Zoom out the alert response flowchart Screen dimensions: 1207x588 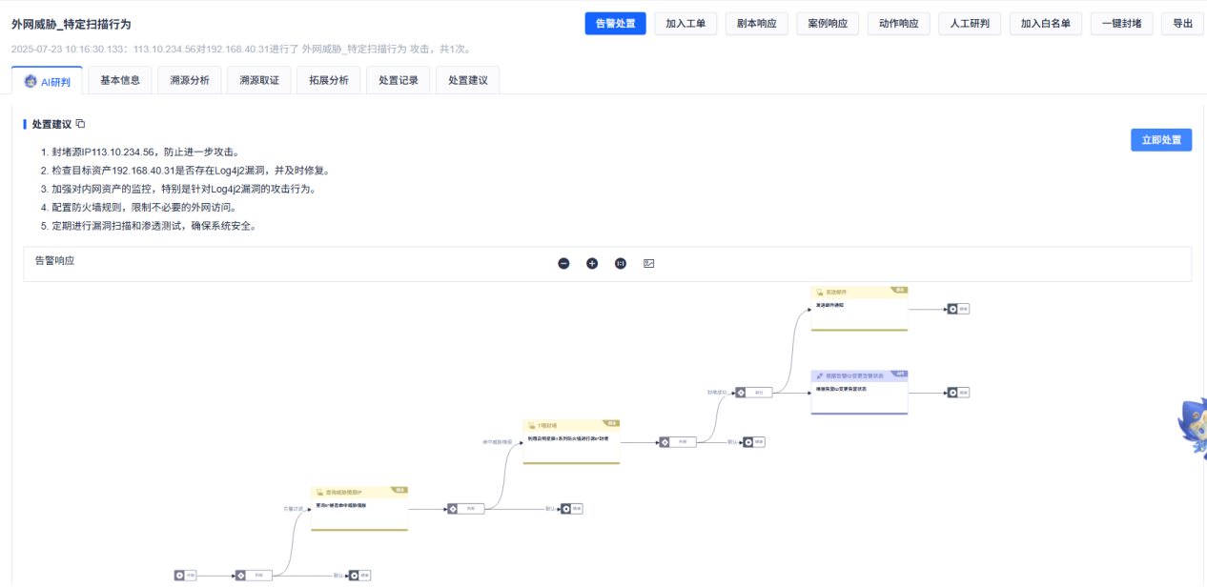point(563,263)
